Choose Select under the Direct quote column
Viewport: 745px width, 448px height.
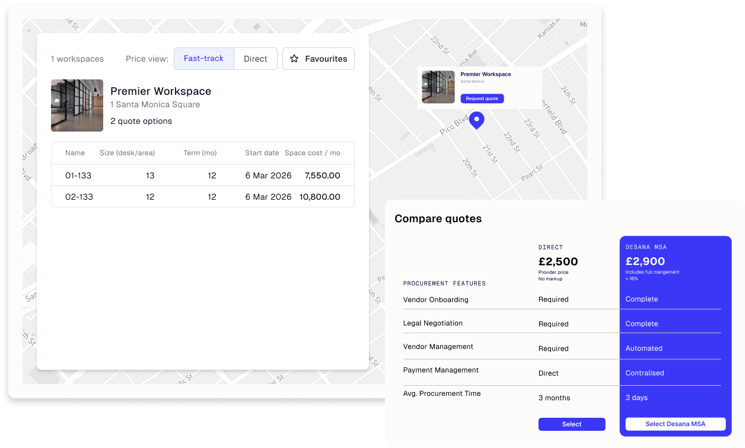pyautogui.click(x=571, y=424)
